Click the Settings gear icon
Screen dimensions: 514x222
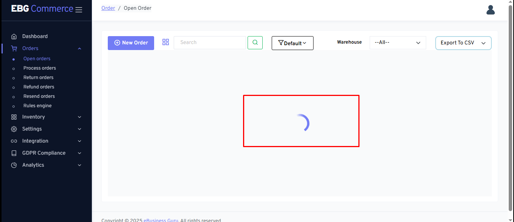(14, 129)
